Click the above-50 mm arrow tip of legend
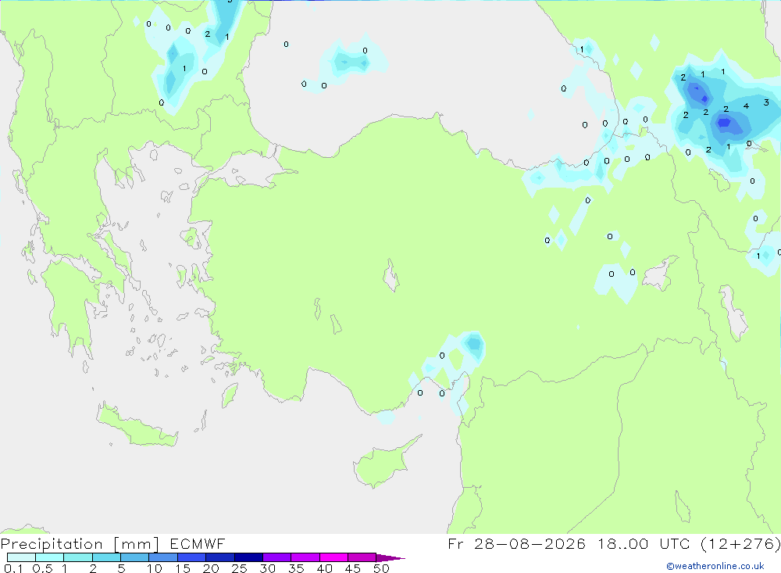781x573 pixels. coord(390,558)
